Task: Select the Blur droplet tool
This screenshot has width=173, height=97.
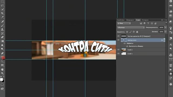Action: pyautogui.click(x=2, y=45)
